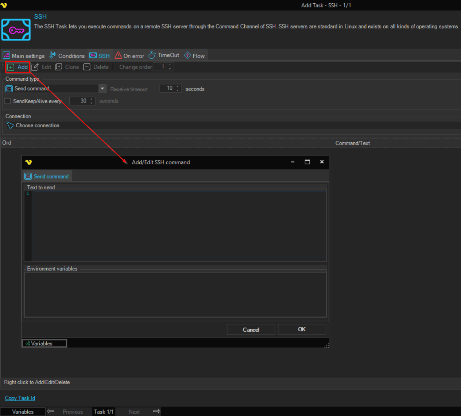Open the TimeOut tab
The width and height of the screenshot is (461, 416).
pos(164,55)
